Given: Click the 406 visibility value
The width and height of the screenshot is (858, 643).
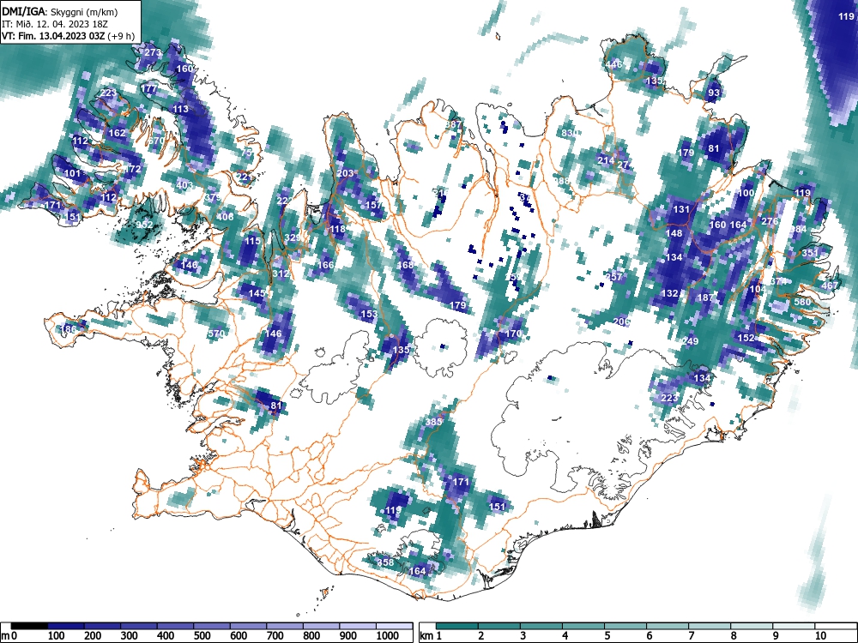Looking at the screenshot, I should point(225,217).
